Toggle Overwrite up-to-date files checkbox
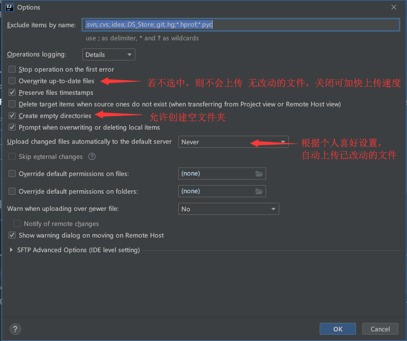 12,81
